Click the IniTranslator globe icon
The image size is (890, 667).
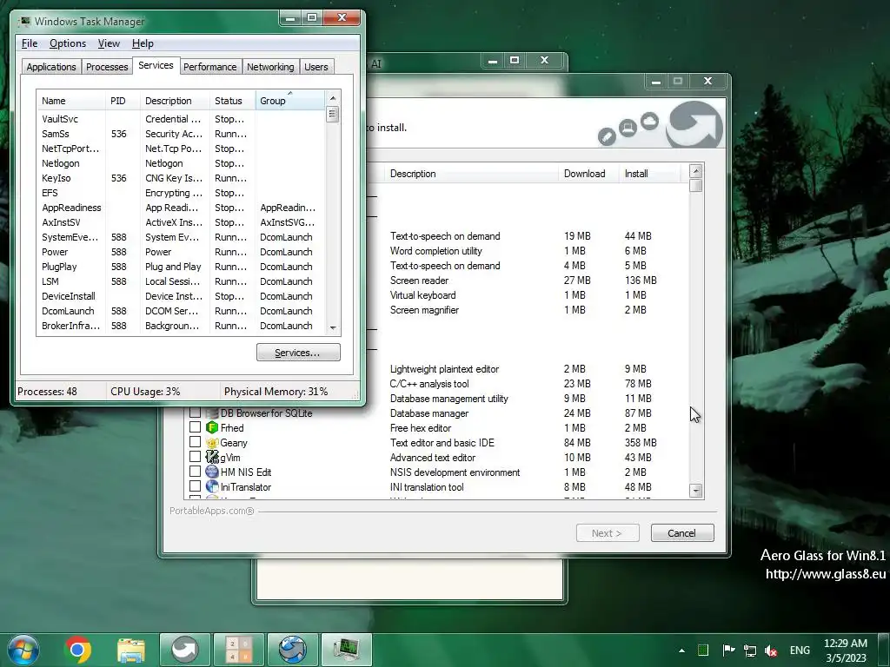tap(212, 487)
